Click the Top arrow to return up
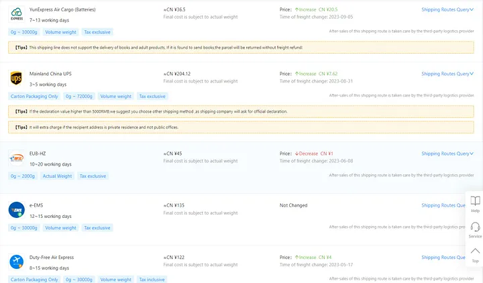The image size is (483, 283). click(x=476, y=255)
